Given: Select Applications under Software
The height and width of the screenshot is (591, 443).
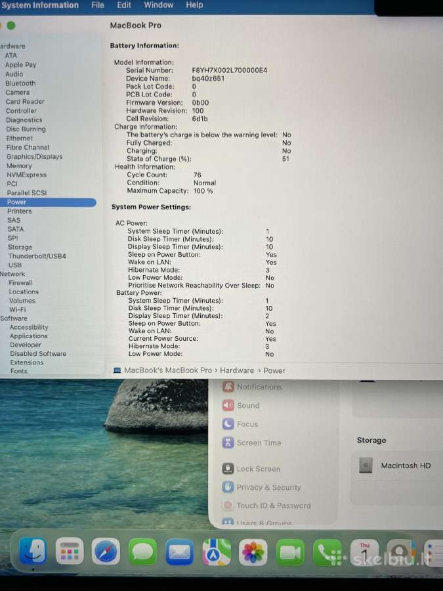Looking at the screenshot, I should pos(29,336).
